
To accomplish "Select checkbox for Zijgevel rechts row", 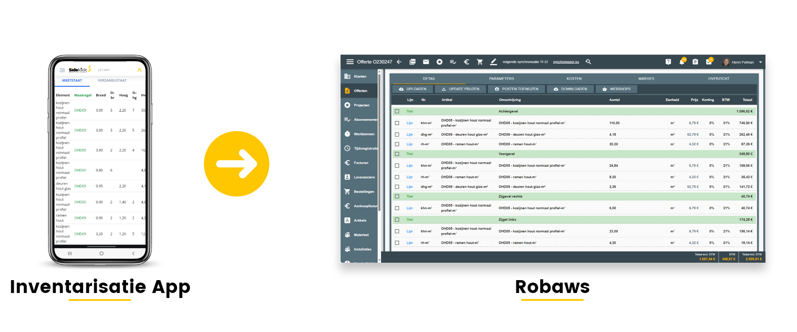I will [397, 196].
